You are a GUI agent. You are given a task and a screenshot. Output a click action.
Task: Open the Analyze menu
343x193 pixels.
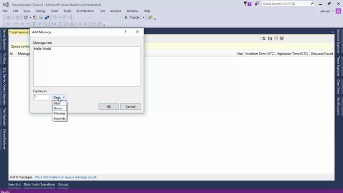pos(116,11)
